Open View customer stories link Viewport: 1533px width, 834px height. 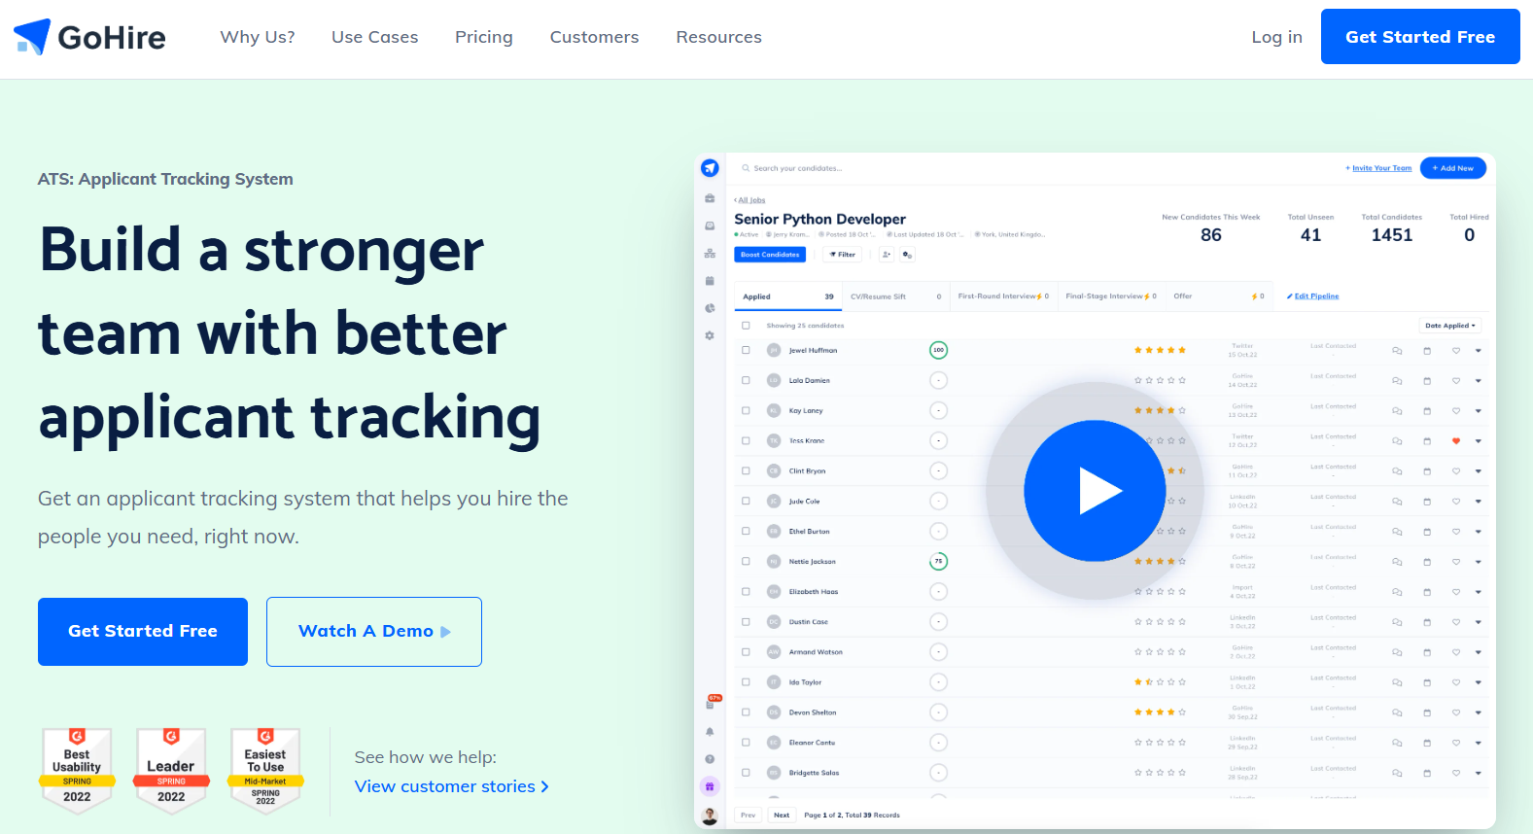pyautogui.click(x=452, y=786)
